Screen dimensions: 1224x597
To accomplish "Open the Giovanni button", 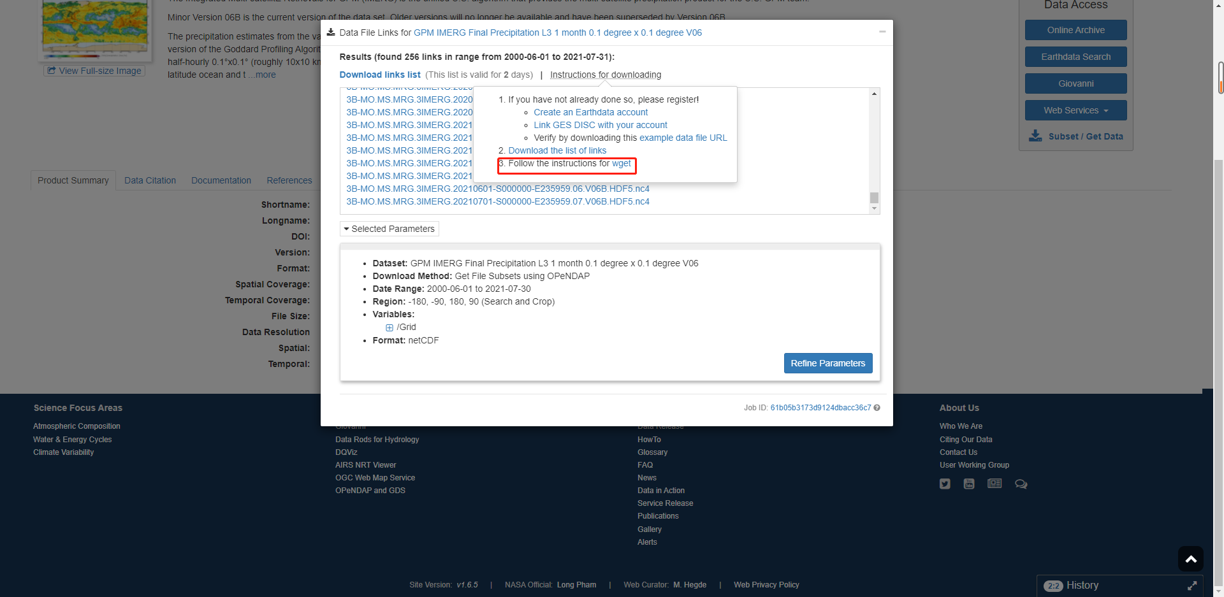I will click(1076, 83).
